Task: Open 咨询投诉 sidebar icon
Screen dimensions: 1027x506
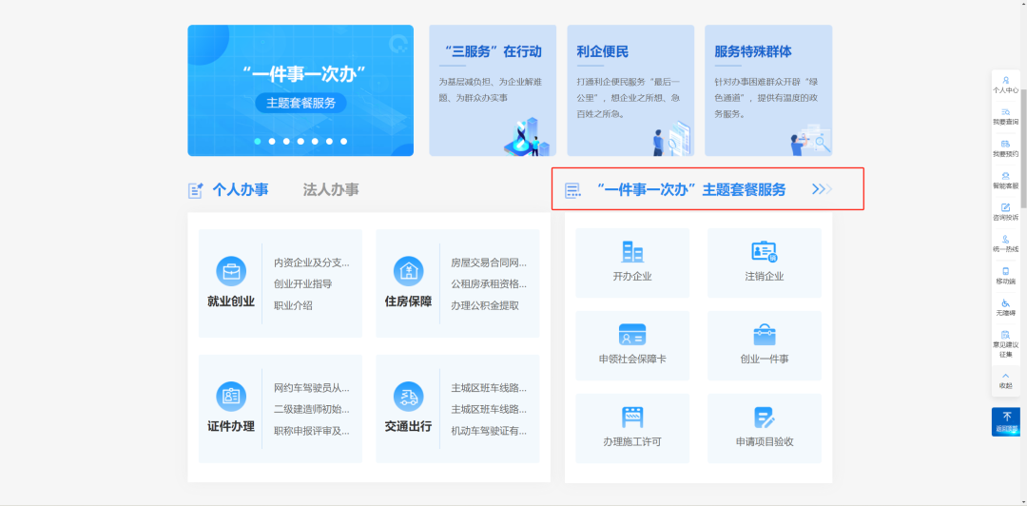Action: [1005, 207]
